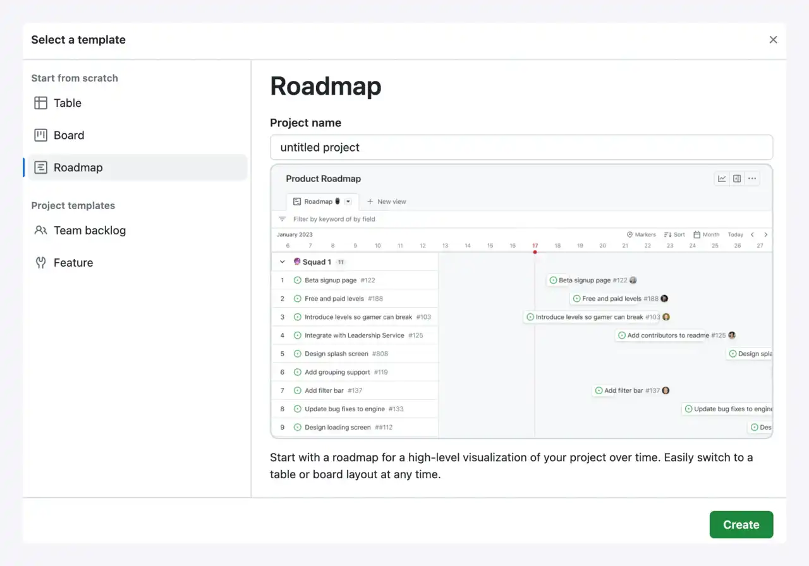Click the side panel layout icon

(737, 178)
